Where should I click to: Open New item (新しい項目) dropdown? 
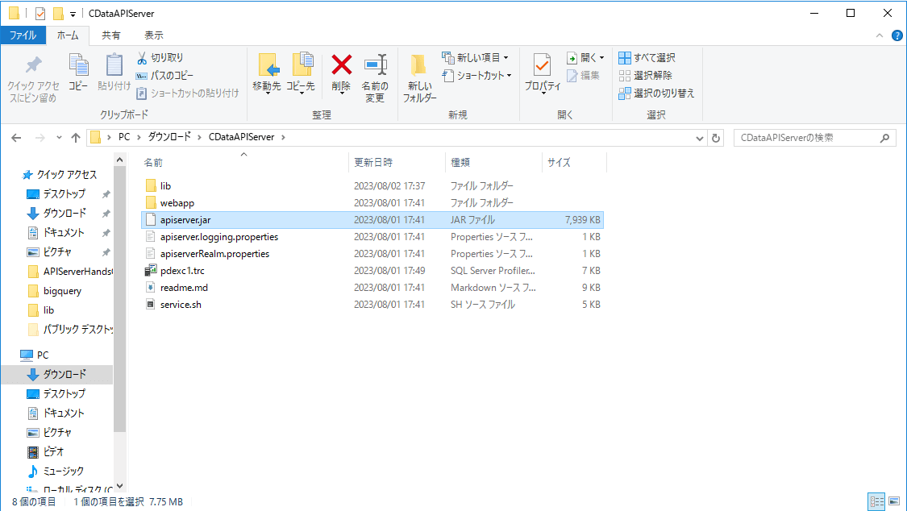(x=476, y=58)
